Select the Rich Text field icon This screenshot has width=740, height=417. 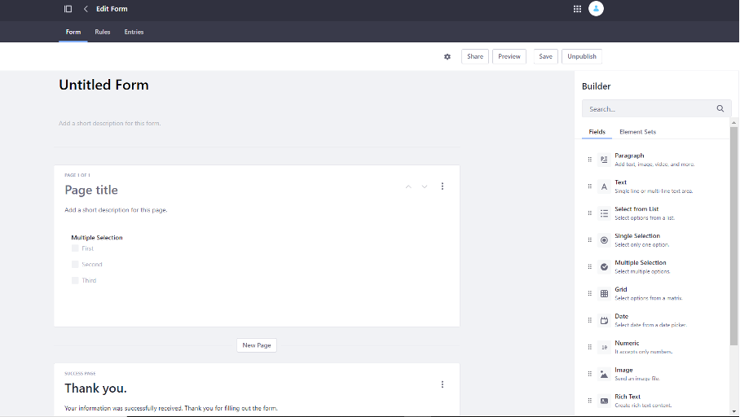point(604,401)
